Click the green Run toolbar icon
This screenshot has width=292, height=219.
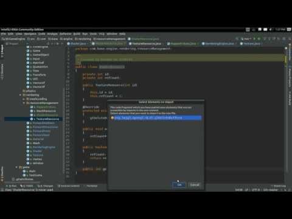(255, 38)
